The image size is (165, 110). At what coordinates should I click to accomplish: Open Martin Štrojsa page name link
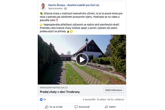[x=74, y=5]
